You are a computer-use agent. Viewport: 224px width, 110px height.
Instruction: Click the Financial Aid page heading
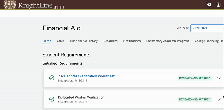[x=61, y=28]
